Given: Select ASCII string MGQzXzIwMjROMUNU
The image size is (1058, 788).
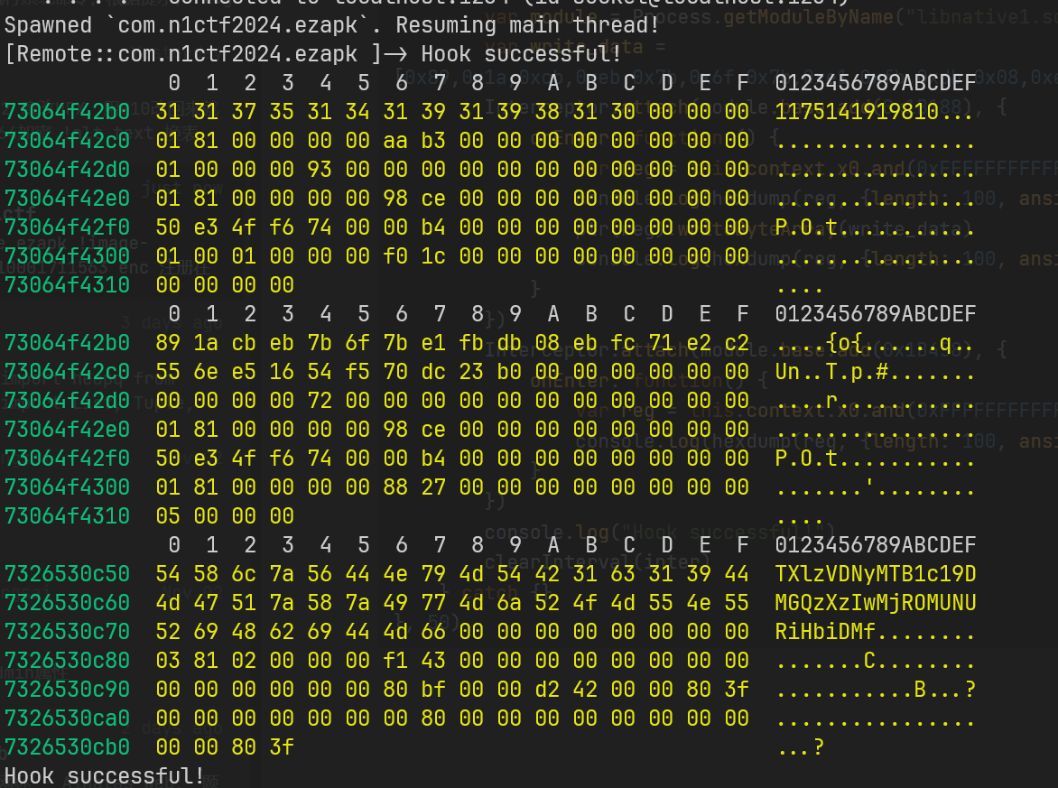Looking at the screenshot, I should 875,602.
